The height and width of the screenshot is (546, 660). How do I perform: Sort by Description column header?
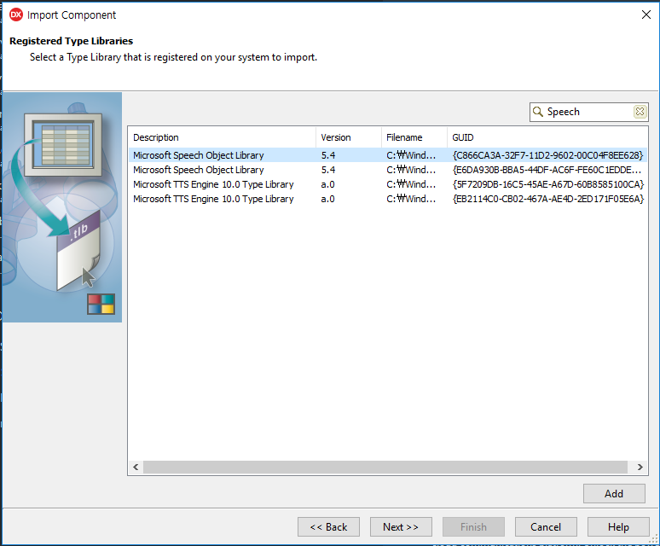[x=222, y=137]
